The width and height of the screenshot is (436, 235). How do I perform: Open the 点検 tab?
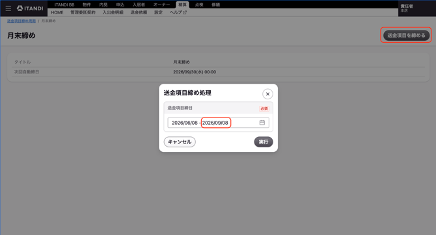(199, 5)
